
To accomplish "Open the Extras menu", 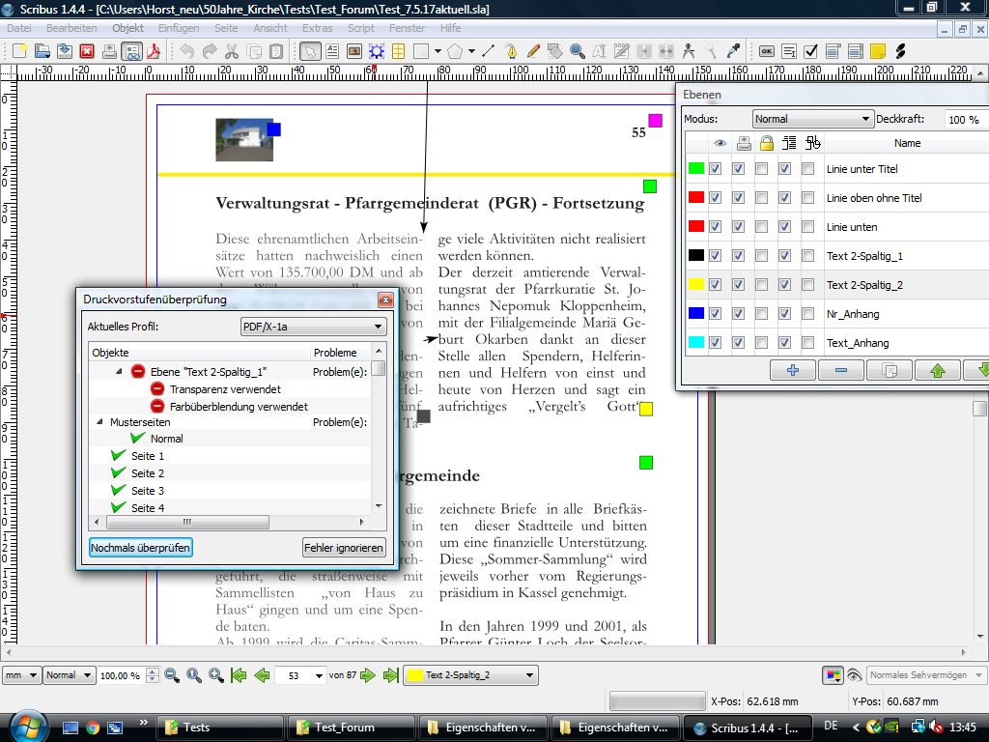I will (x=317, y=28).
